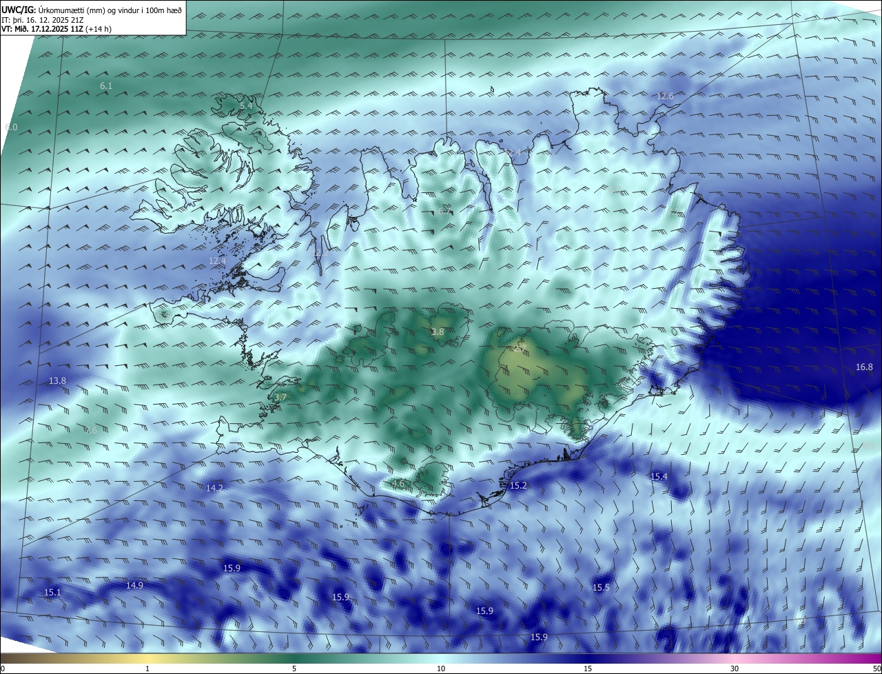
Task: Click the map value label '15.4'
Action: click(659, 477)
